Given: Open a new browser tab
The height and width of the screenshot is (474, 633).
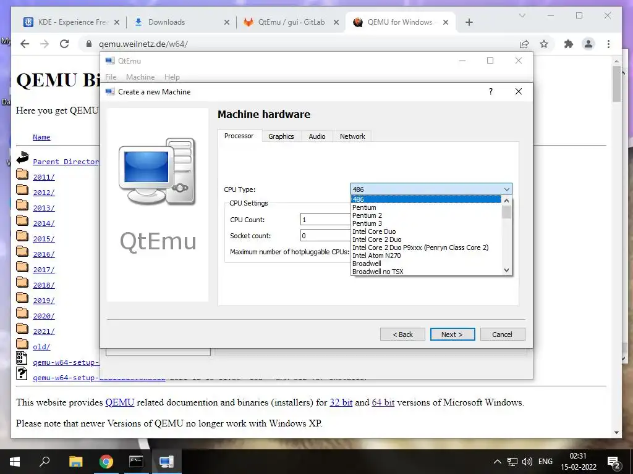Looking at the screenshot, I should (469, 22).
